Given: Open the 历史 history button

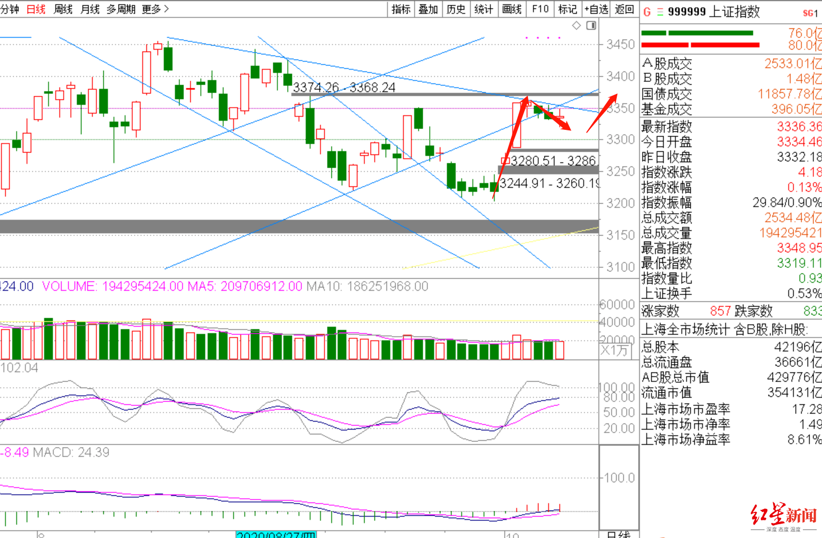Looking at the screenshot, I should coord(456,9).
